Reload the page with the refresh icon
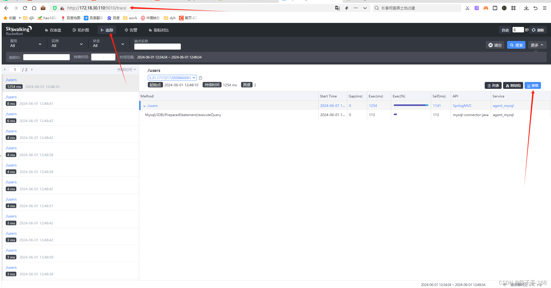Image resolution: width=551 pixels, height=288 pixels. point(25,8)
